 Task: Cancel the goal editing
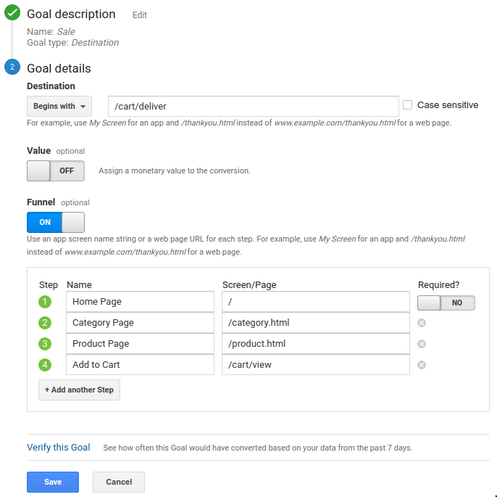click(x=119, y=482)
